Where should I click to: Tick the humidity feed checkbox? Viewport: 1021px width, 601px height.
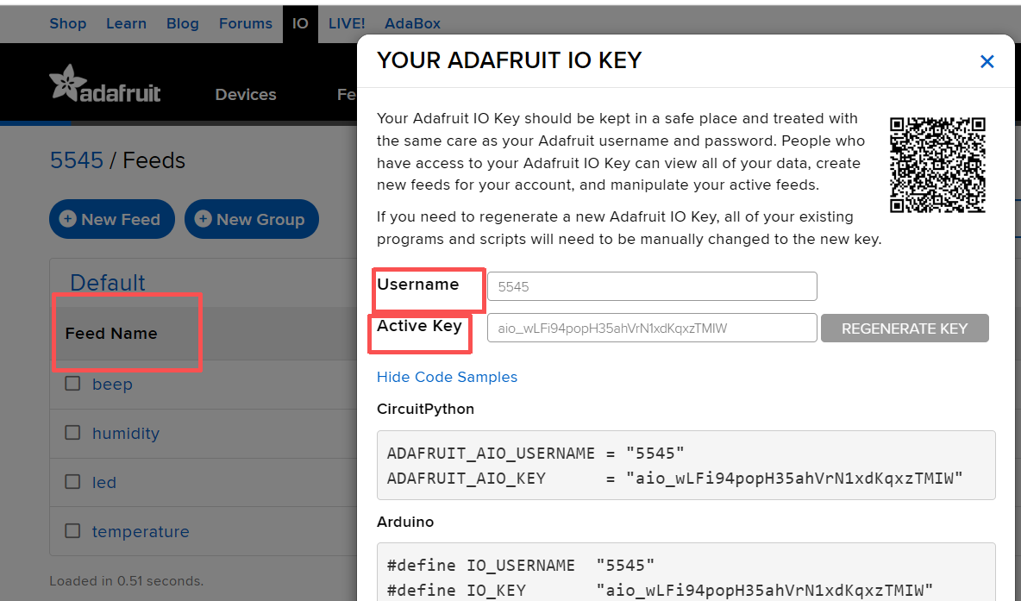pyautogui.click(x=72, y=432)
